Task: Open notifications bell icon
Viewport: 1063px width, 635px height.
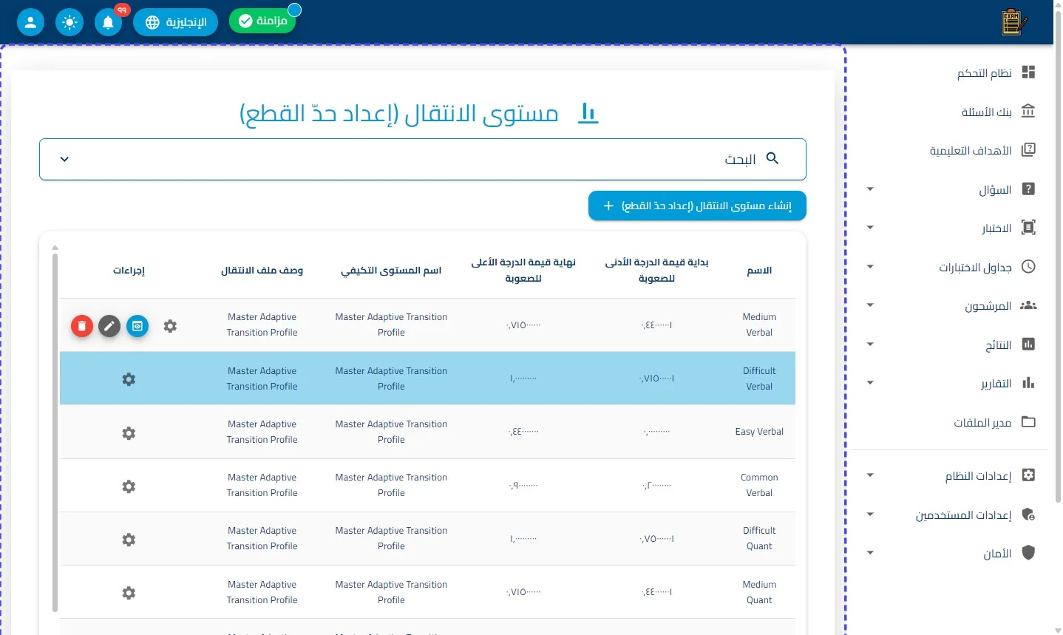Action: coord(109,22)
